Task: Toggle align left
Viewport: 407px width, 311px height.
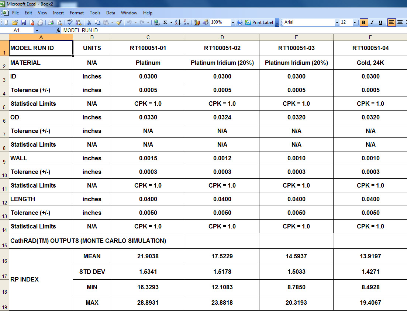Action: pos(391,22)
